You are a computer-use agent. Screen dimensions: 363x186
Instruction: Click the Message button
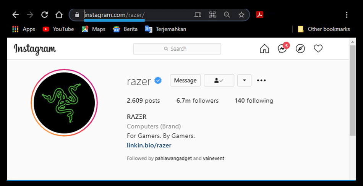tap(185, 80)
